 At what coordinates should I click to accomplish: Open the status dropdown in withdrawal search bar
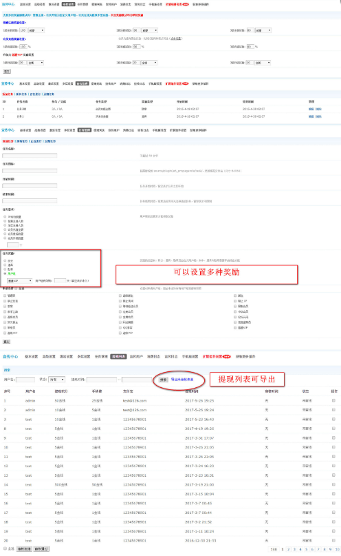[56, 380]
